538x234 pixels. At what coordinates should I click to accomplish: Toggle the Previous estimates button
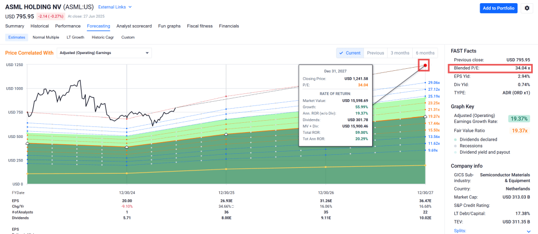click(x=375, y=53)
